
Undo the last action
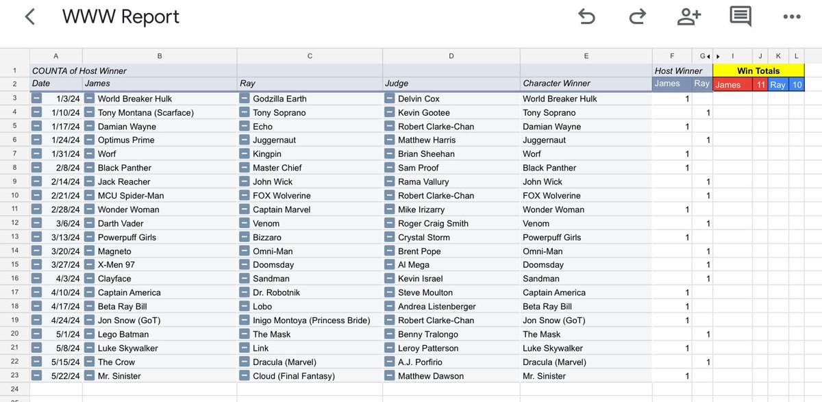(587, 16)
